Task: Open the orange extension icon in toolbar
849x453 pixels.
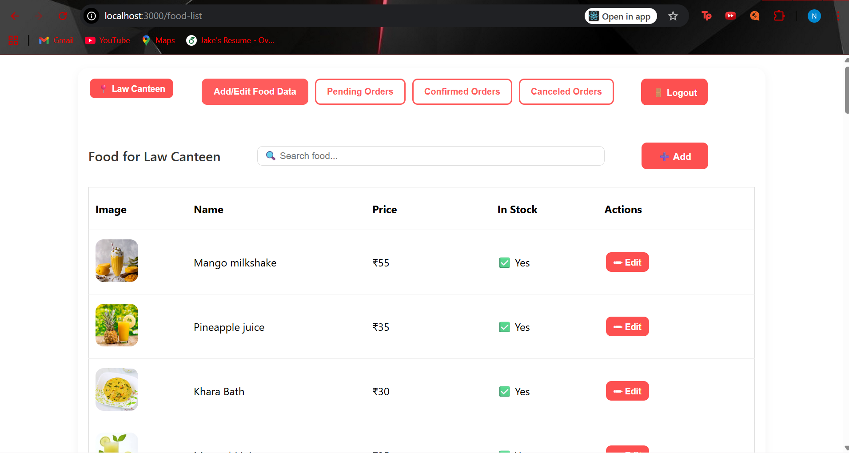Action: click(x=754, y=16)
